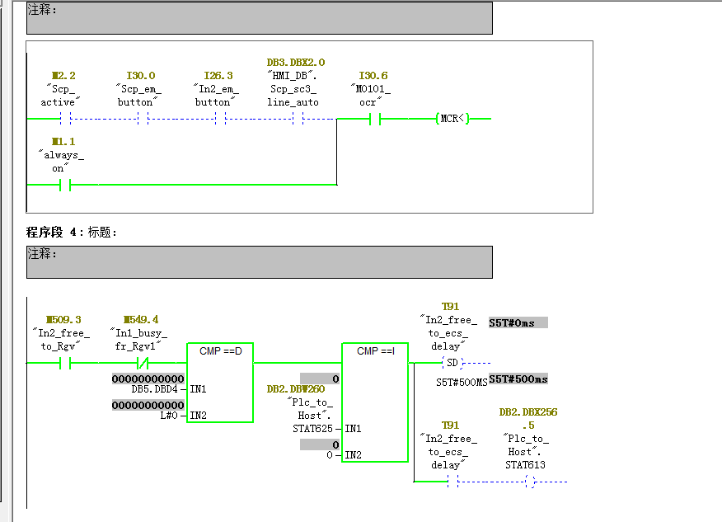The image size is (722, 522).
Task: Click the T91 SD timer coil
Action: [452, 363]
